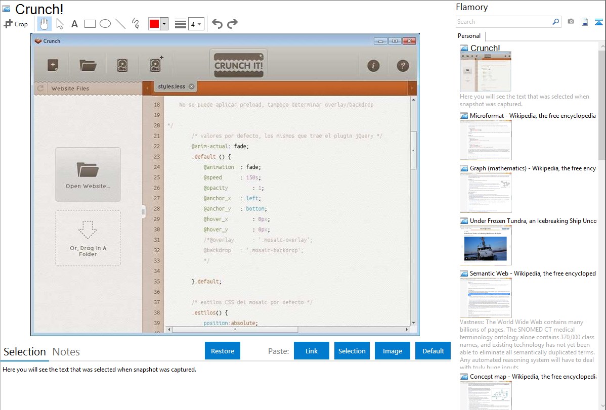This screenshot has height=410, width=606.
Task: Click the Concept map - Wikipedia title
Action: click(x=533, y=377)
